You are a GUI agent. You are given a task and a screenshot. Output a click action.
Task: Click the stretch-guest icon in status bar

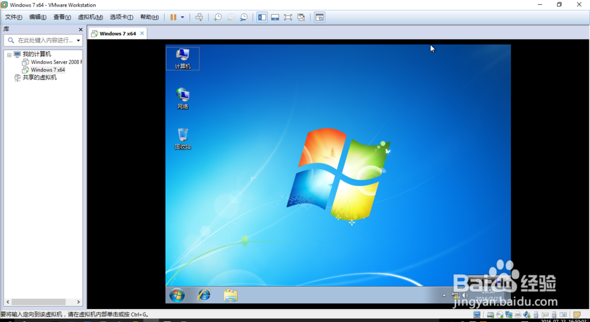(x=477, y=314)
